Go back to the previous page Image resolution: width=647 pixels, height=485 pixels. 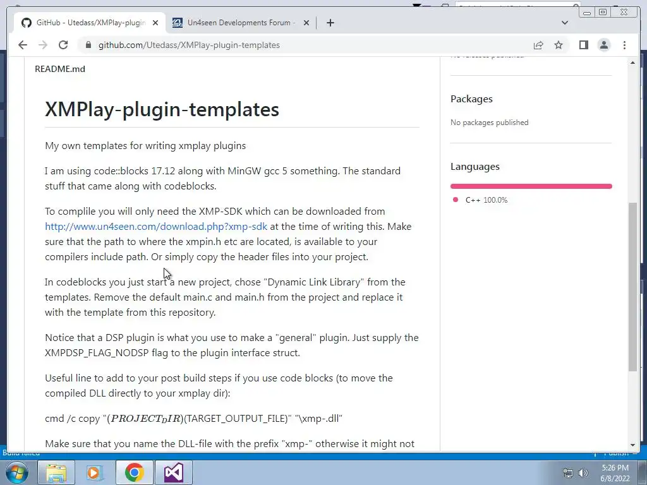[23, 45]
